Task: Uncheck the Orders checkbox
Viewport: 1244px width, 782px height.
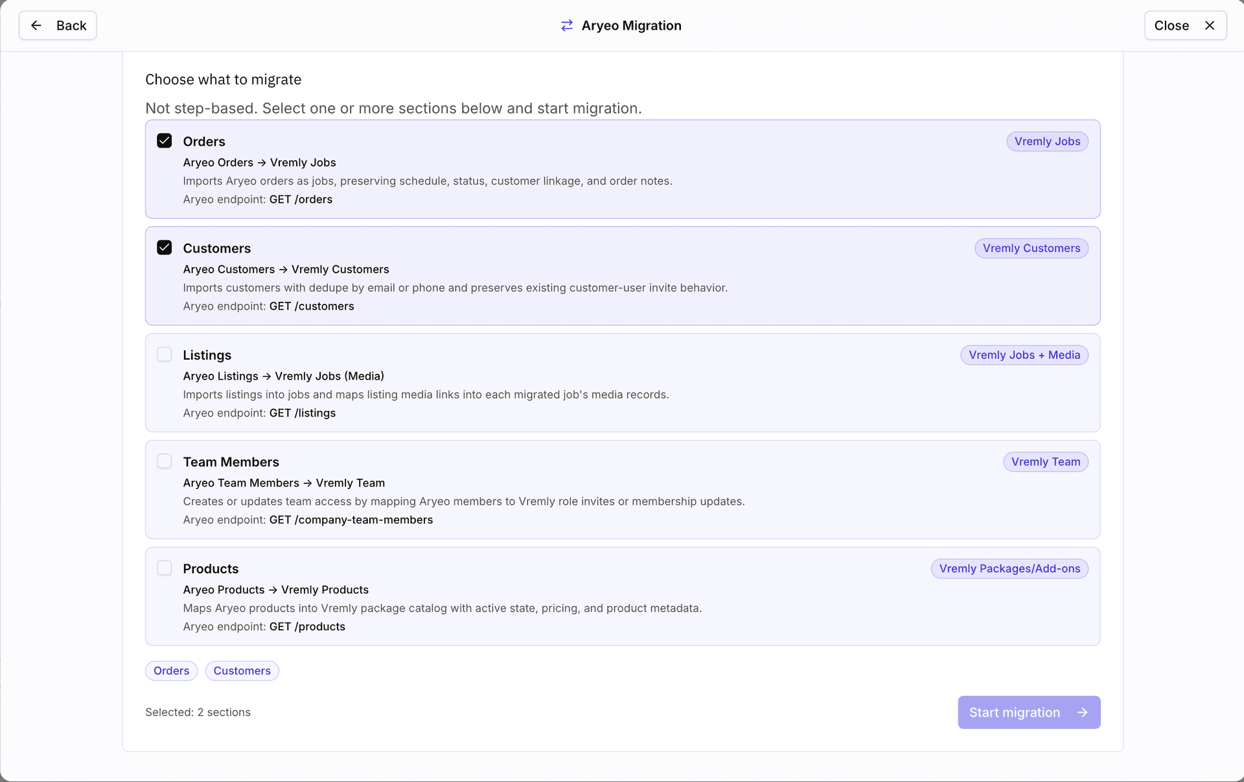Action: click(x=165, y=141)
